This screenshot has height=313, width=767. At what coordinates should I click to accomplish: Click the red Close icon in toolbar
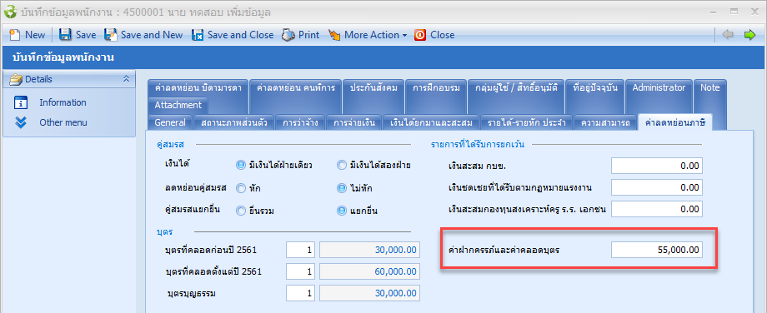[x=420, y=35]
